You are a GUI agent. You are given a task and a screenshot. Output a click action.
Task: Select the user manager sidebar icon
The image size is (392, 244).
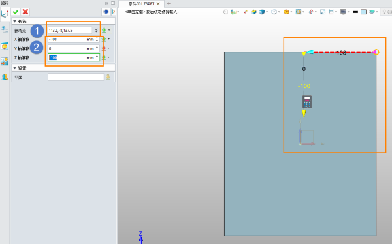click(5, 77)
